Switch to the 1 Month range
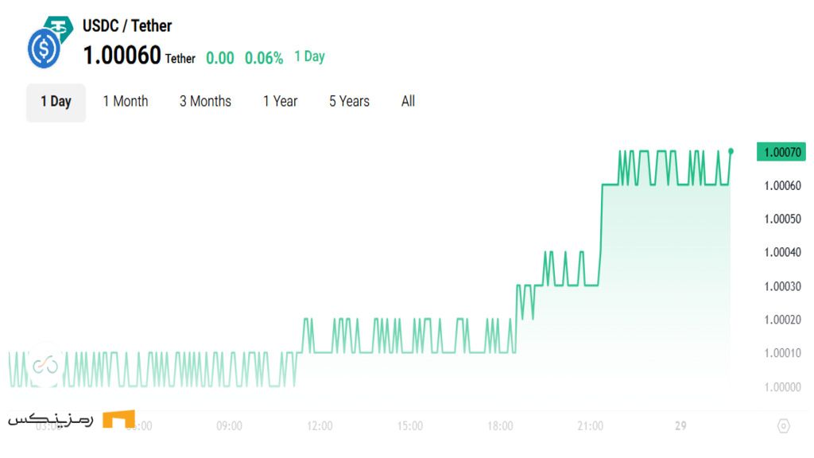This screenshot has height=458, width=814. (x=126, y=101)
